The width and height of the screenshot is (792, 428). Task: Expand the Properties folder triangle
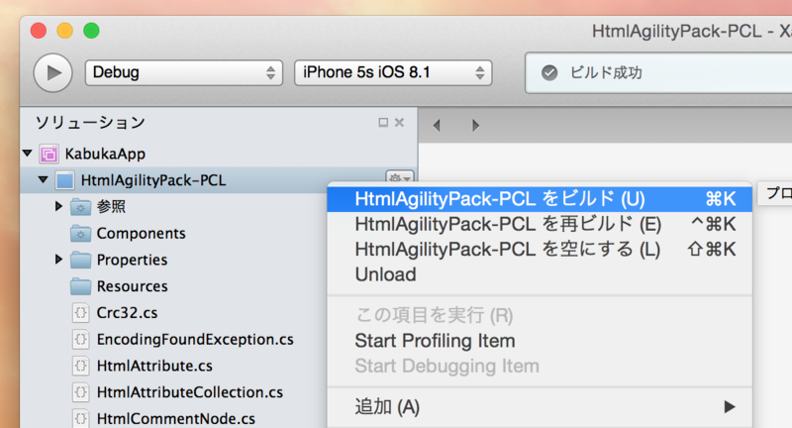tap(59, 260)
